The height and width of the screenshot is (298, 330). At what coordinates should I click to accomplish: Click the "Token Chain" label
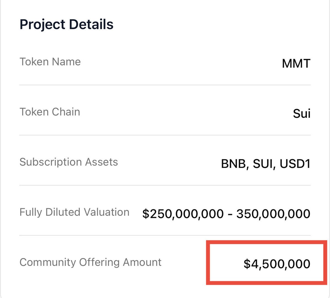coord(50,112)
